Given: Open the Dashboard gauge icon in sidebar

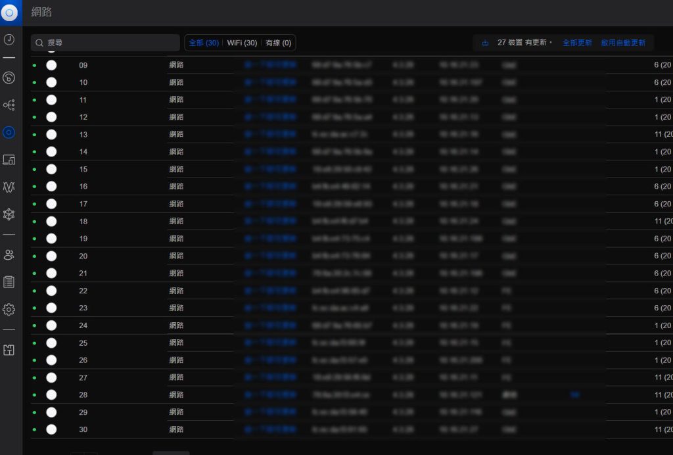Looking at the screenshot, I should point(9,39).
